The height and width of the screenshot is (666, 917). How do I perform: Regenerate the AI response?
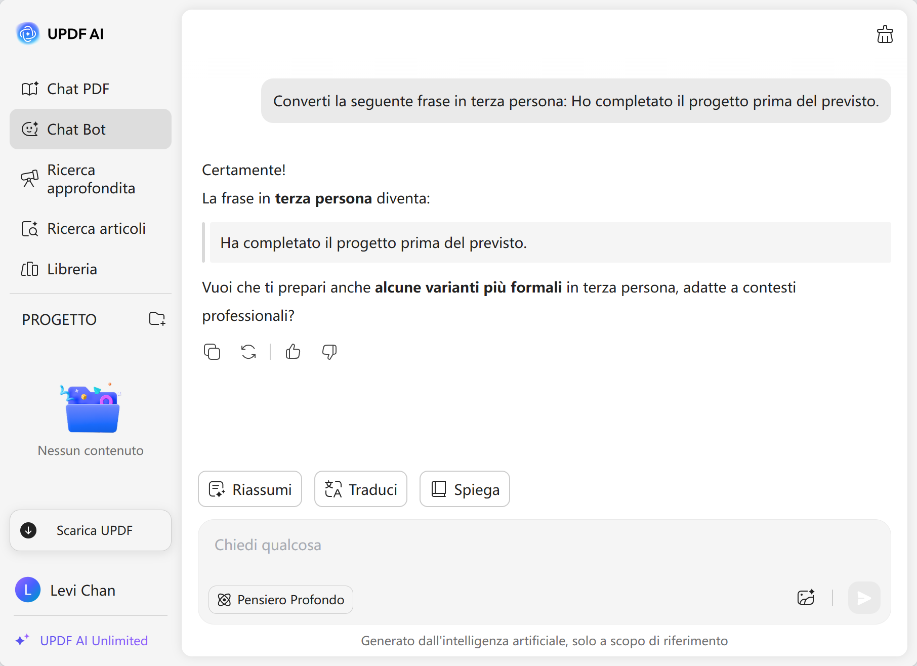248,352
